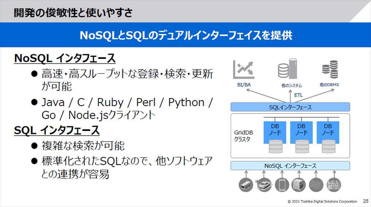Select the NoSQL インターフェース bar
This screenshot has height=207, width=371.
pyautogui.click(x=290, y=166)
